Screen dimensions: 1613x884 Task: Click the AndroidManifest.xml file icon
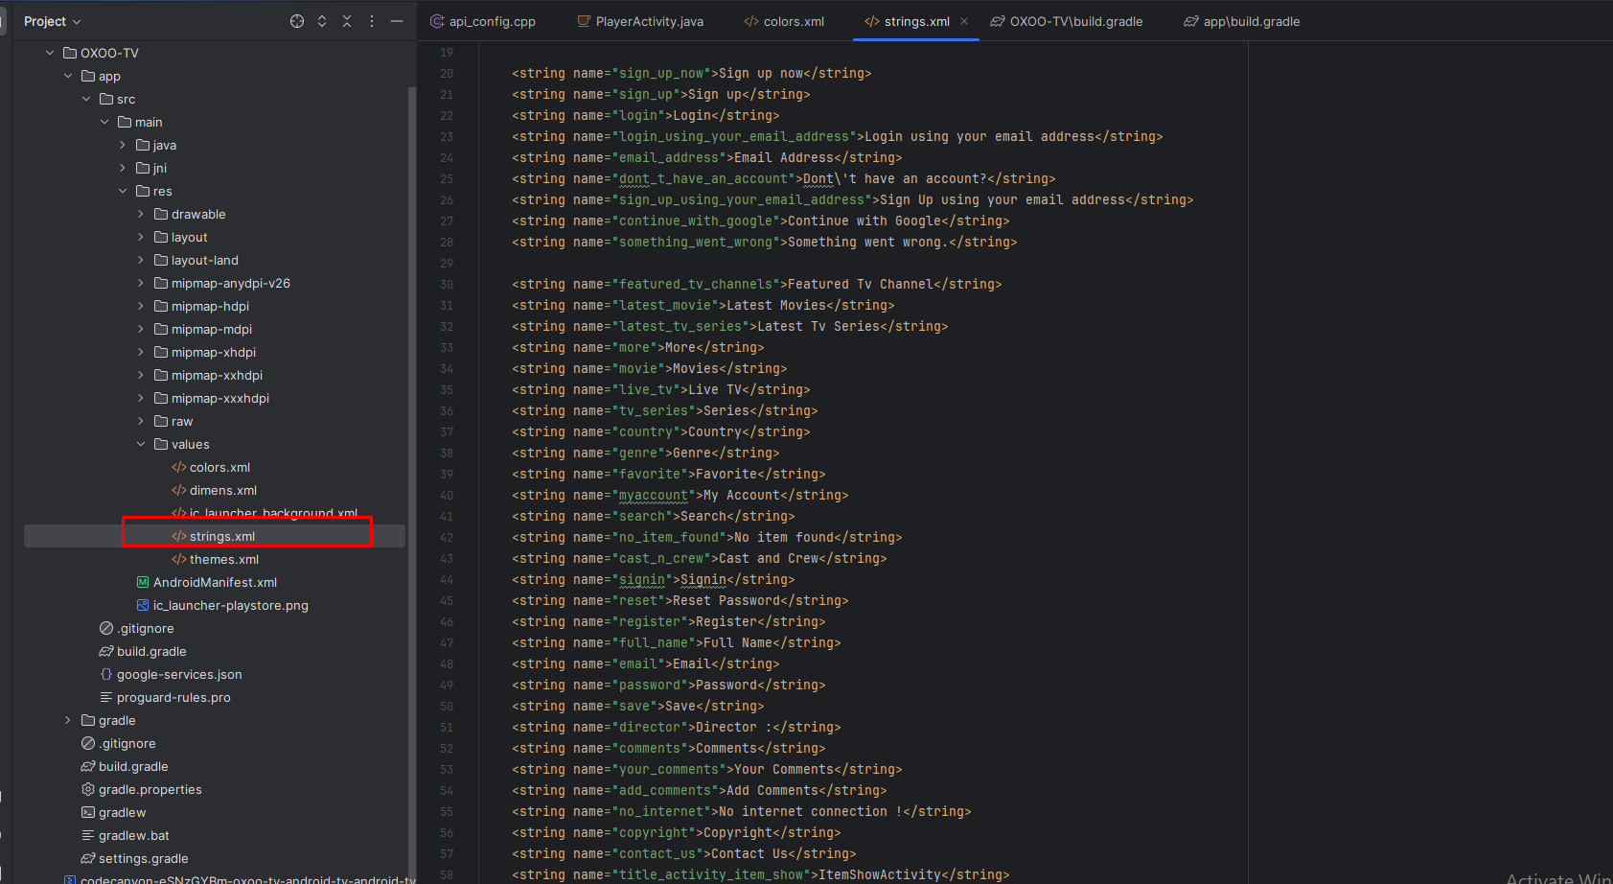pyautogui.click(x=143, y=582)
